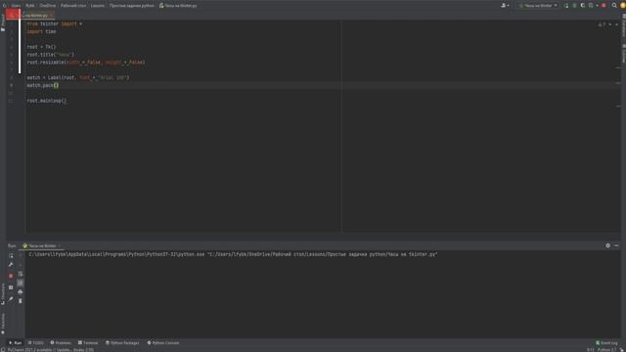Open the Structure side tool tab
The image size is (626, 352).
pos(3,293)
